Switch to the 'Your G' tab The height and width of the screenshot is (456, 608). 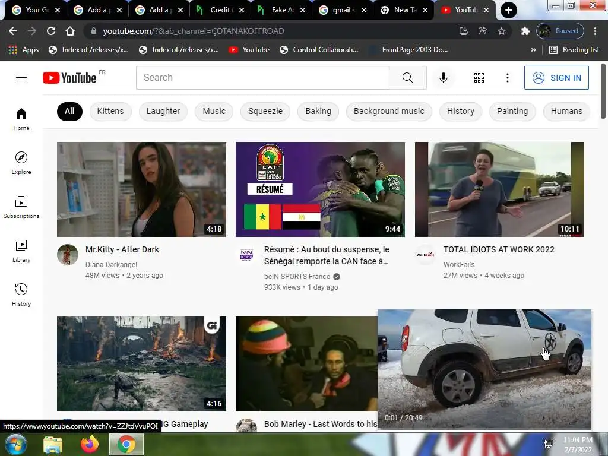click(x=35, y=10)
